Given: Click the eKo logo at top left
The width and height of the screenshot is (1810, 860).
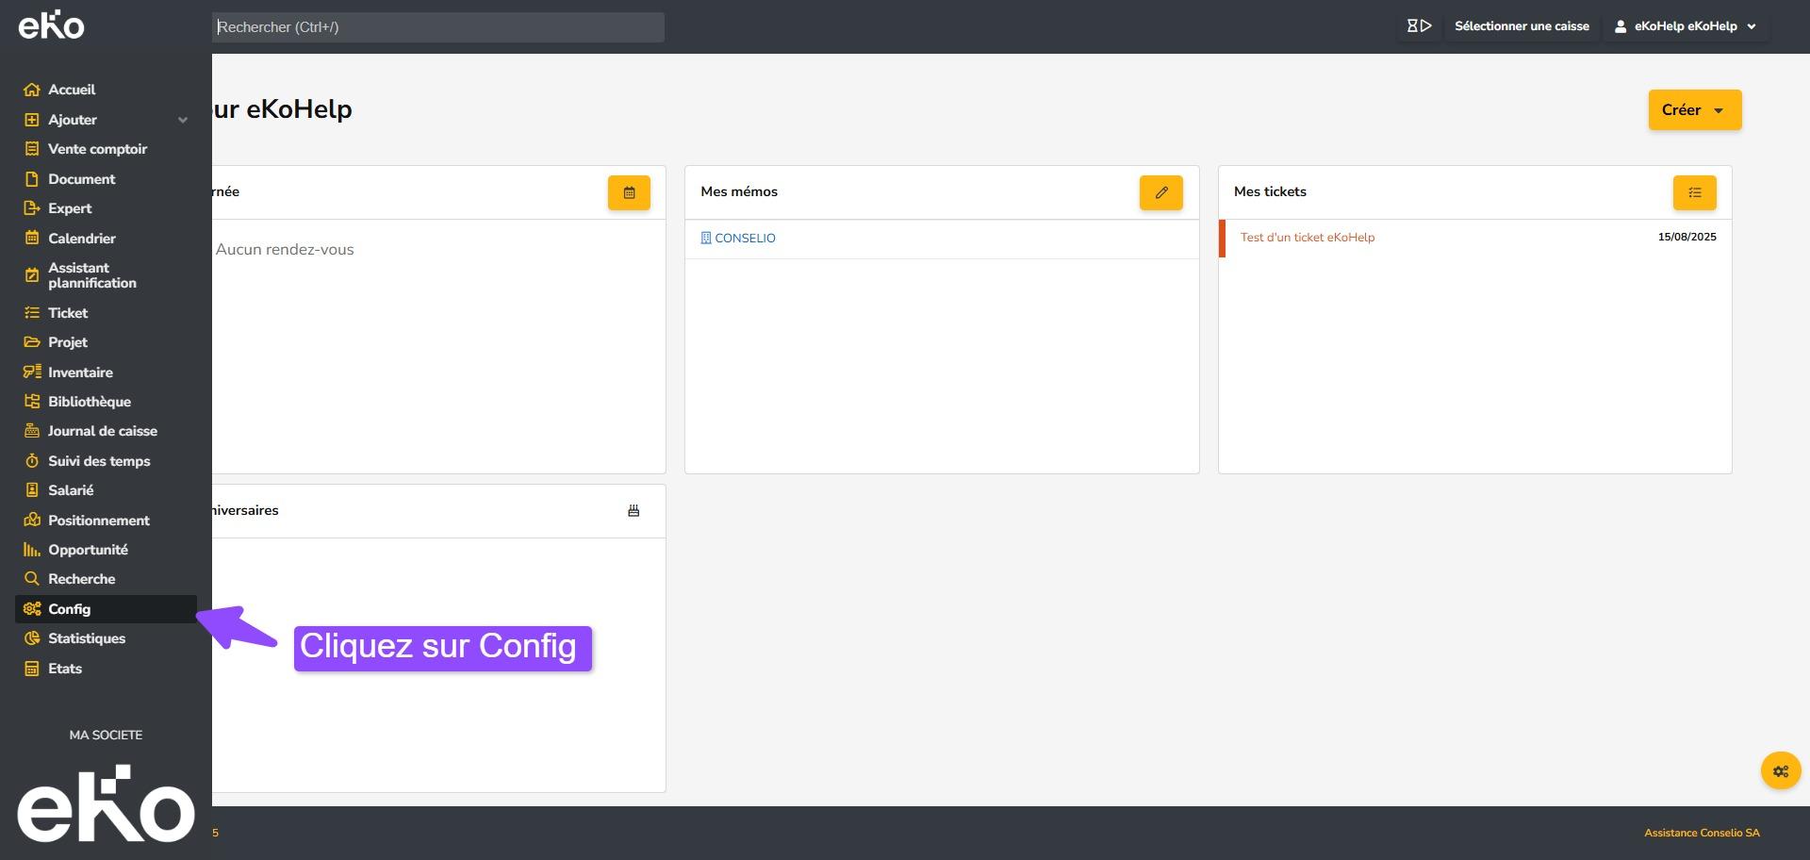Looking at the screenshot, I should point(52,25).
